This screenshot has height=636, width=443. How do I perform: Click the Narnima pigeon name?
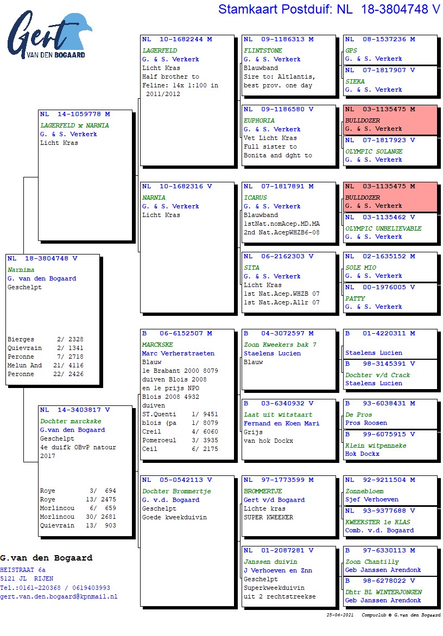pos(21,270)
